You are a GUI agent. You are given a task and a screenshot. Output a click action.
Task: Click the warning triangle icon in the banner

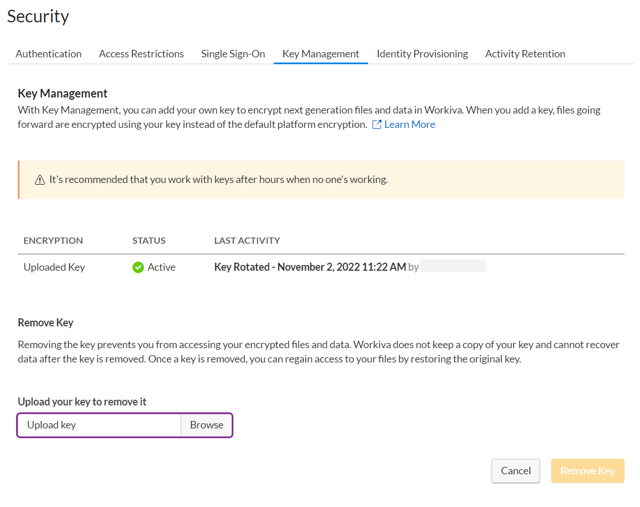coord(40,180)
